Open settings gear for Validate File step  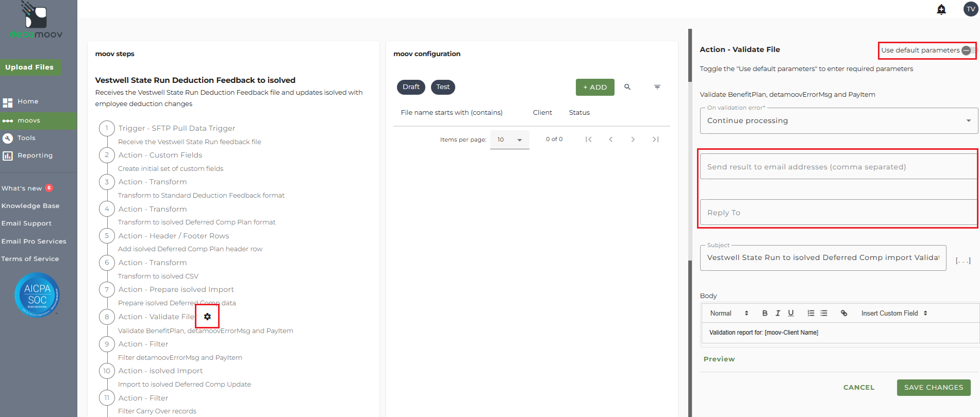pos(207,317)
